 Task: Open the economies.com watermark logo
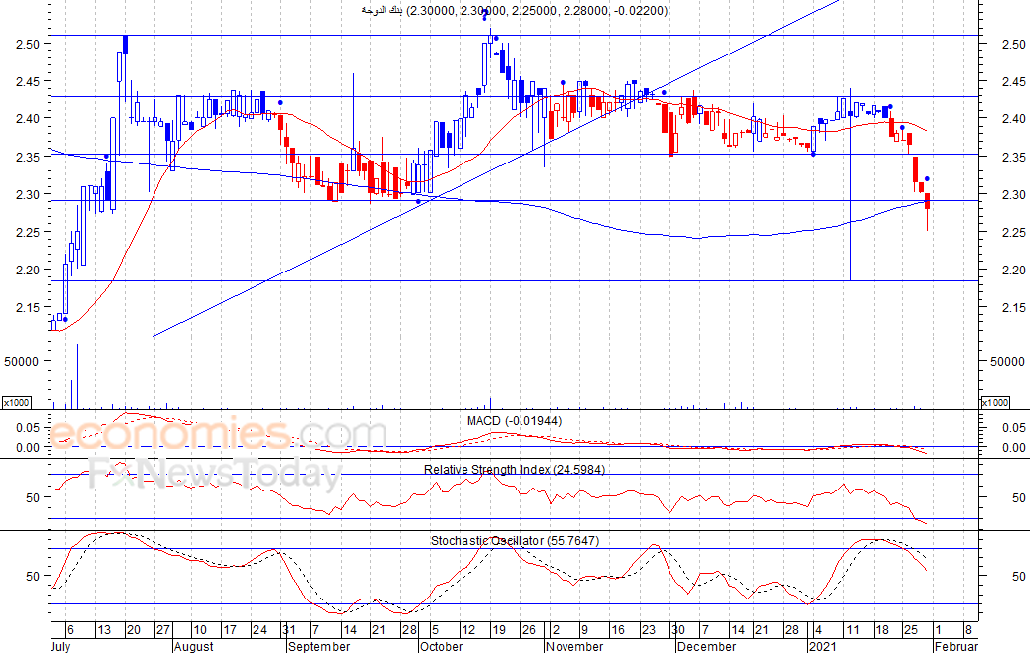pyautogui.click(x=218, y=434)
